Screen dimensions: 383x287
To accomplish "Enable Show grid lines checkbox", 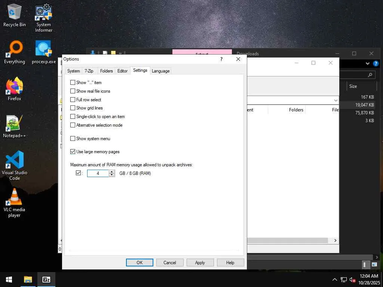I will 73,108.
